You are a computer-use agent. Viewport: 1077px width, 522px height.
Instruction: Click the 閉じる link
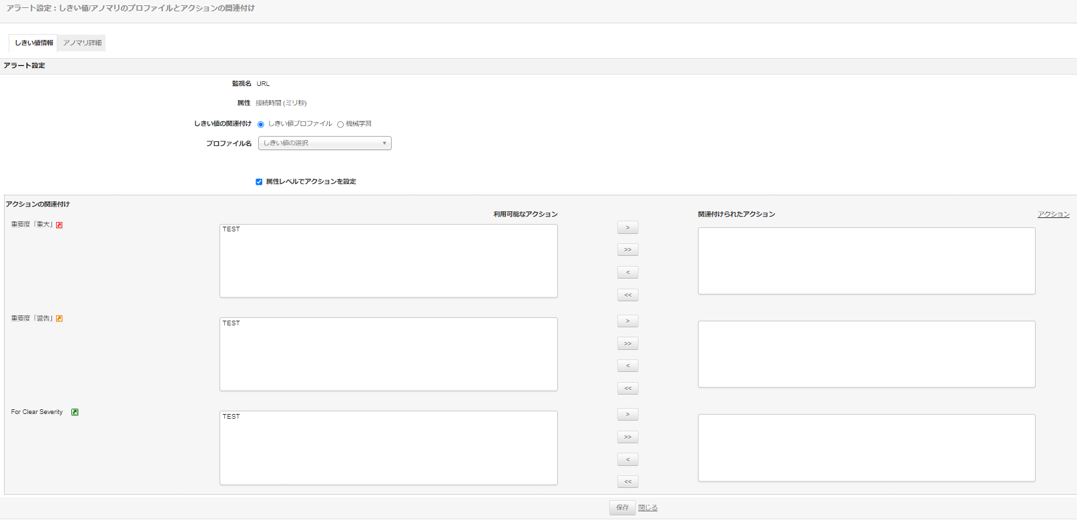click(647, 508)
